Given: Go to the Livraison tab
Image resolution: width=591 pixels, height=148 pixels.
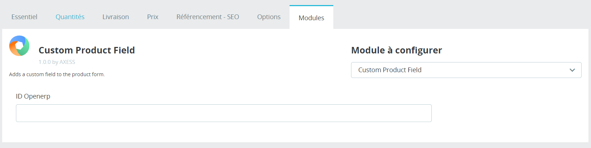Looking at the screenshot, I should click(115, 17).
